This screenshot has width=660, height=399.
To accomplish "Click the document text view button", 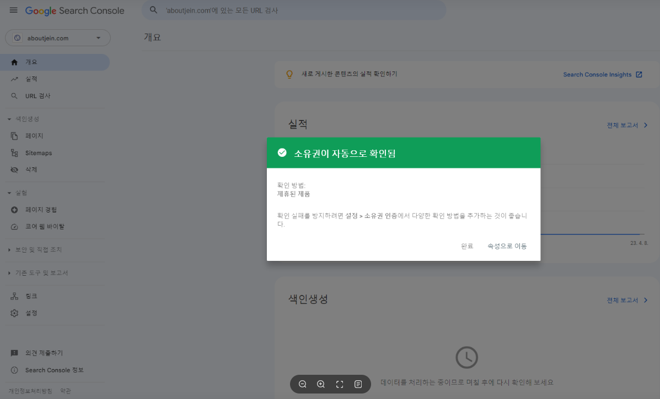I will point(358,384).
